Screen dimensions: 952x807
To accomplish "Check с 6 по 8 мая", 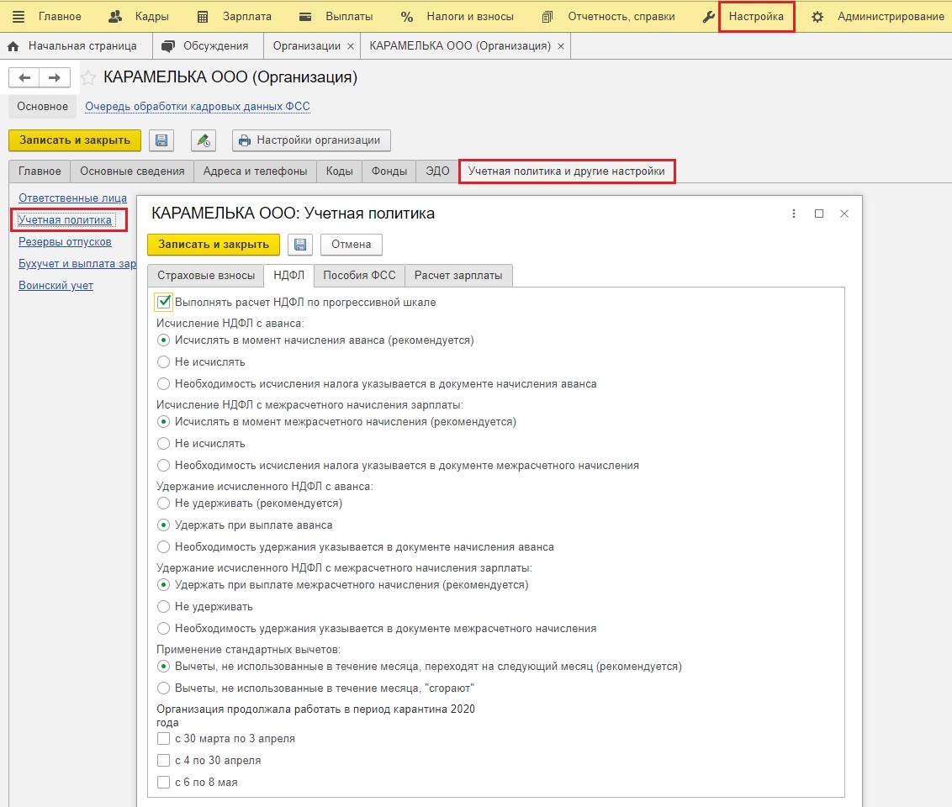I will [x=163, y=782].
